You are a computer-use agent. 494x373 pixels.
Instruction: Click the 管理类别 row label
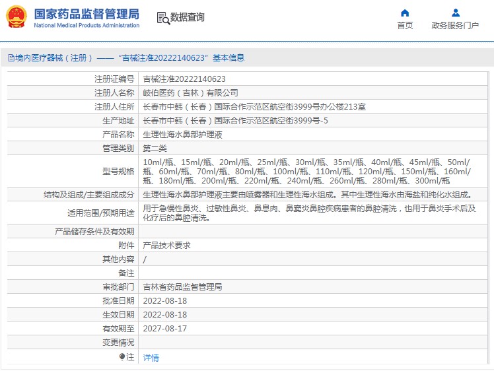[x=118, y=149]
